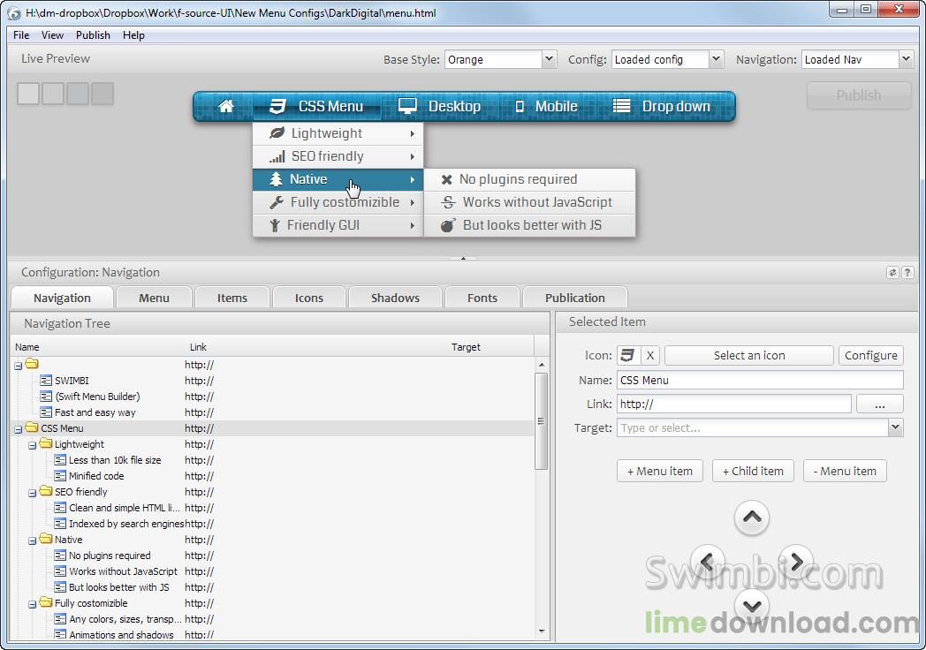
Task: Click the home icon in menu preview
Action: click(x=225, y=106)
